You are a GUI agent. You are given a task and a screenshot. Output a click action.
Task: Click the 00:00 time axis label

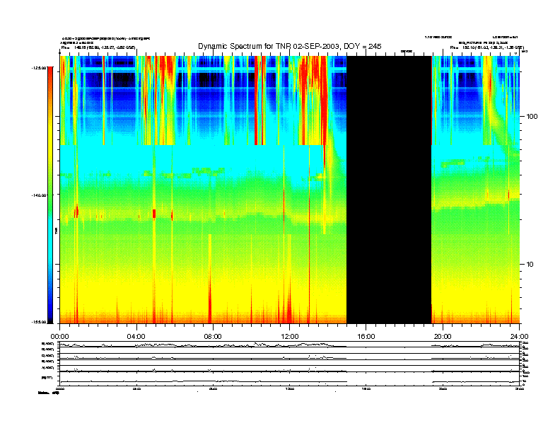pos(59,337)
